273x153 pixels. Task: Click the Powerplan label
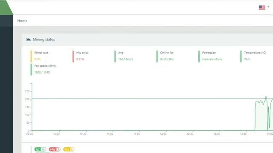pos(209,53)
